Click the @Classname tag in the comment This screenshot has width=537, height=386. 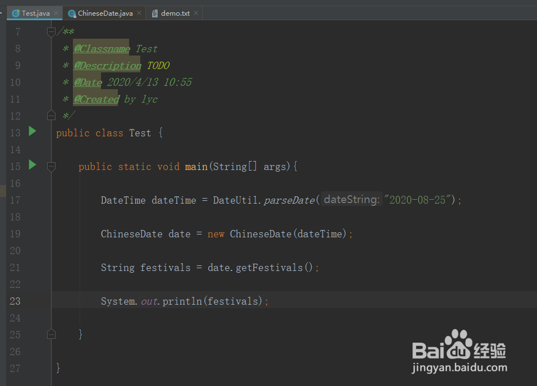click(102, 49)
